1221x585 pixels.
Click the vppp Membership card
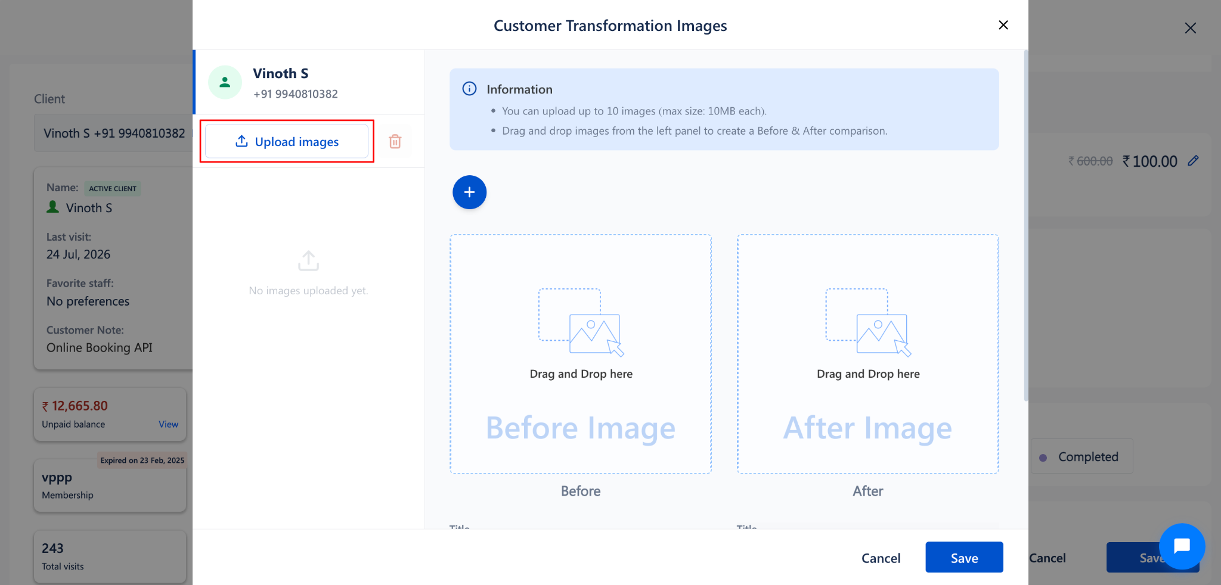110,485
